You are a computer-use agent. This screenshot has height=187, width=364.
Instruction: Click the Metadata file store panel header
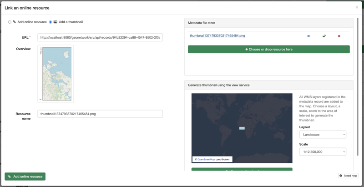click(269, 23)
